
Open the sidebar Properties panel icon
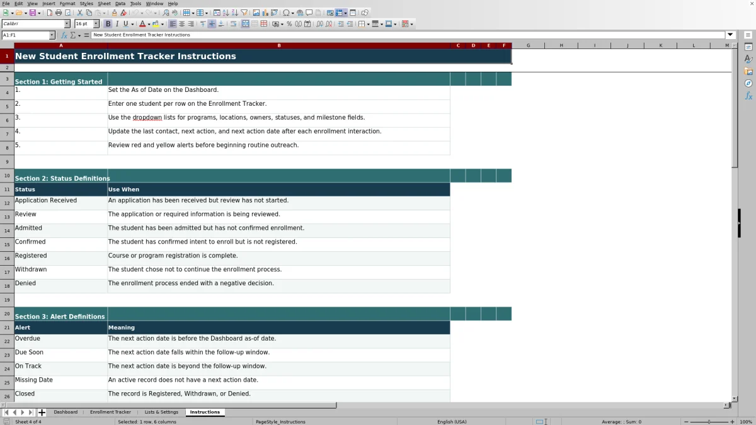[748, 47]
